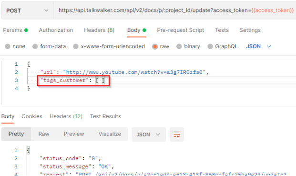Open the Test Results tab
The width and height of the screenshot is (296, 176).
(105, 116)
